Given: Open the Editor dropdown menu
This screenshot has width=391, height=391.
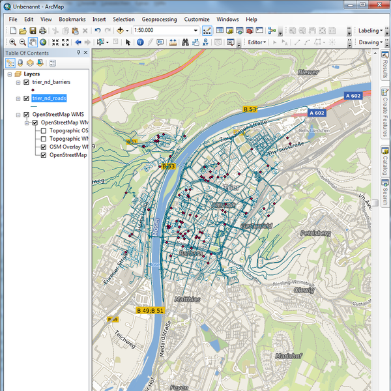Looking at the screenshot, I should tap(257, 42).
